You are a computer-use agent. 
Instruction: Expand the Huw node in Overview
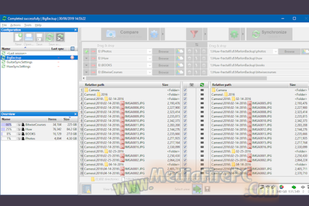pos(19,129)
